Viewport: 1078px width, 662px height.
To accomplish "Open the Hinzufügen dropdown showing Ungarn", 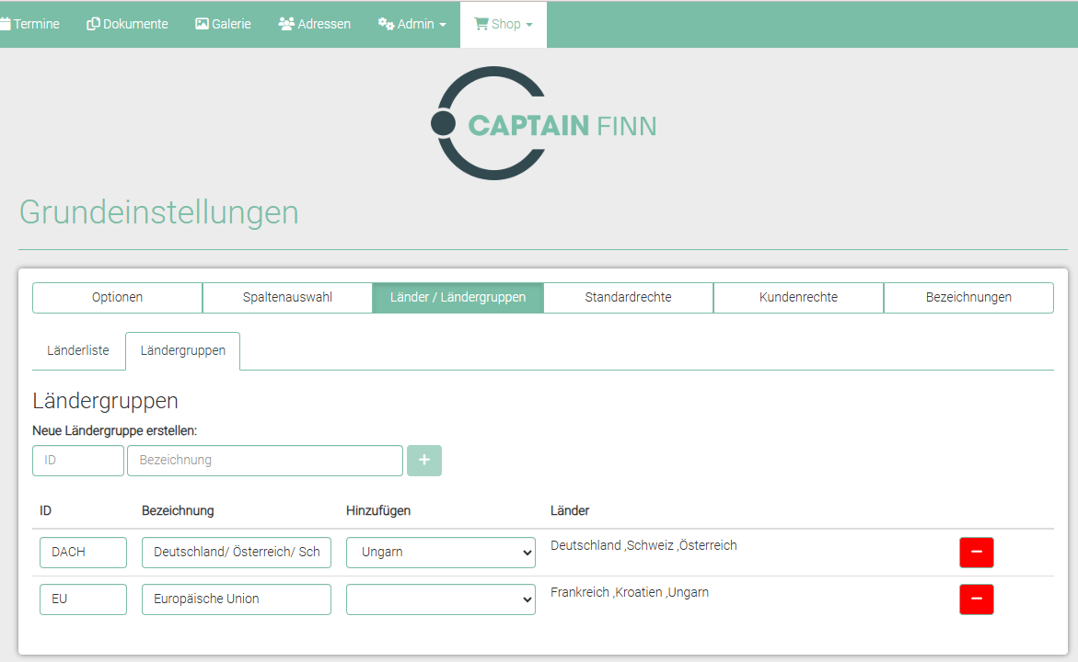I will (440, 553).
